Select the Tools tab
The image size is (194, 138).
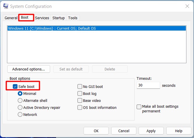click(x=73, y=18)
